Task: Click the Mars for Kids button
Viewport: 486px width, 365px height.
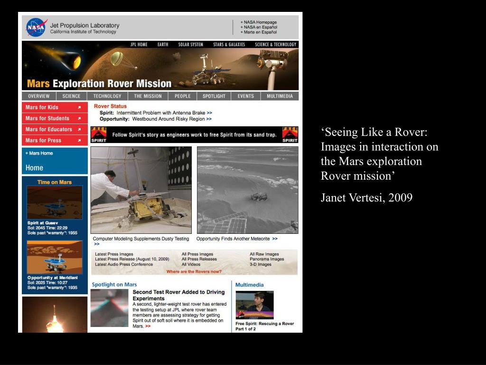Action: point(55,107)
